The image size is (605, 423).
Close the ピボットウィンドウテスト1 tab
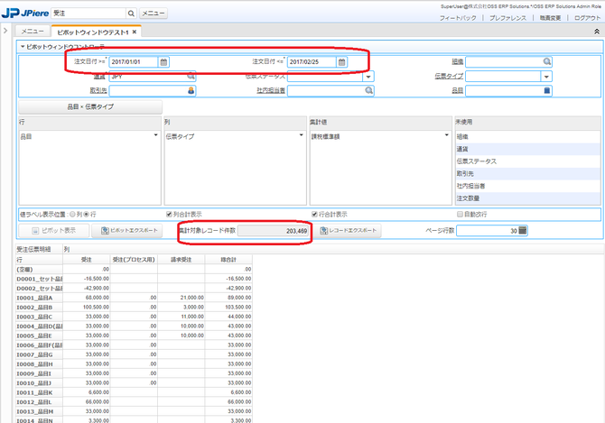tap(135, 32)
